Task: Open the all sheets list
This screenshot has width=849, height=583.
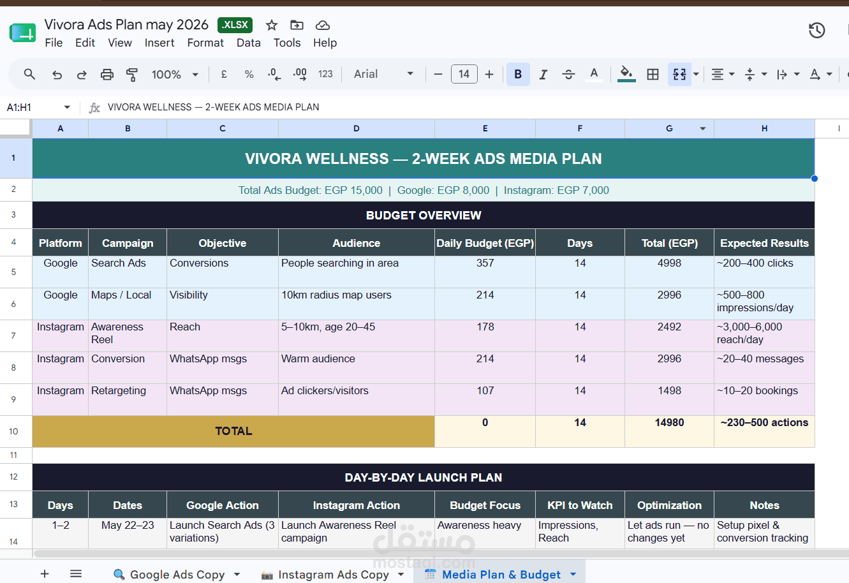Action: click(76, 573)
